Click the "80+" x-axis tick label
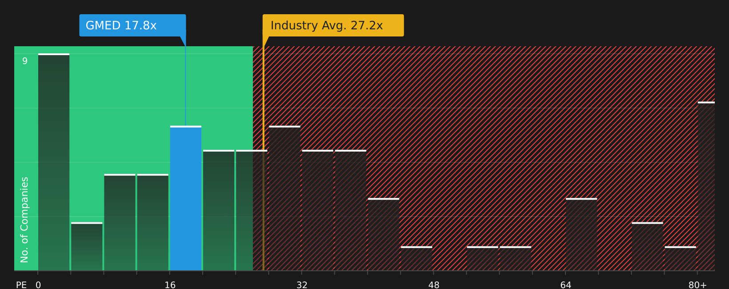Viewport: 729px width, 289px height. click(697, 285)
